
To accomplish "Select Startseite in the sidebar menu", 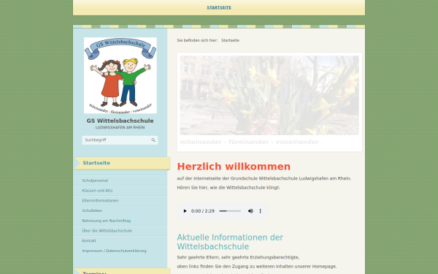I will pyautogui.click(x=96, y=163).
